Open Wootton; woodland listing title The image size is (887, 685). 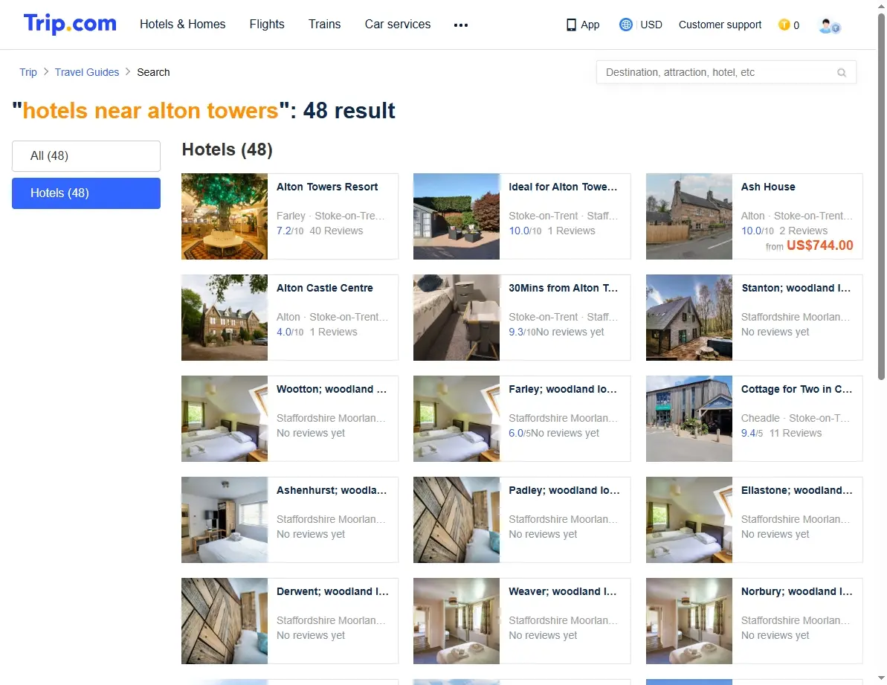[332, 389]
